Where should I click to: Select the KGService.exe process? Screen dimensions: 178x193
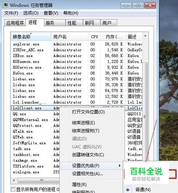(x=76, y=67)
